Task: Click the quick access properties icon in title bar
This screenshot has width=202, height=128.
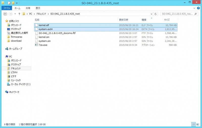Action: (x=9, y=3)
